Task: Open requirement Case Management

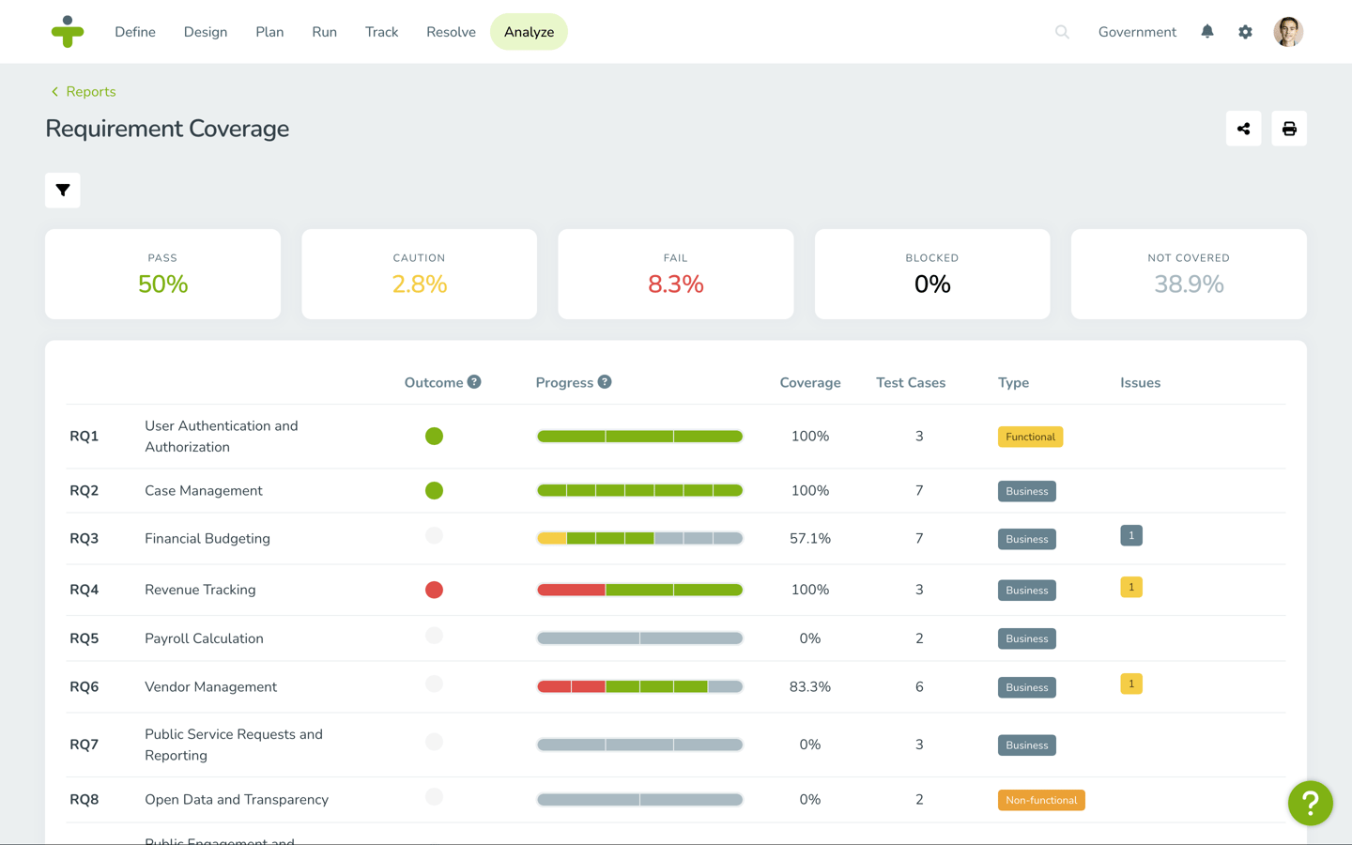Action: (x=204, y=491)
